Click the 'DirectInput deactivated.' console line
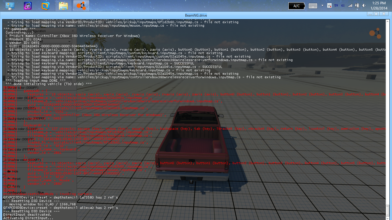The height and width of the screenshot is (220, 392). (27, 215)
